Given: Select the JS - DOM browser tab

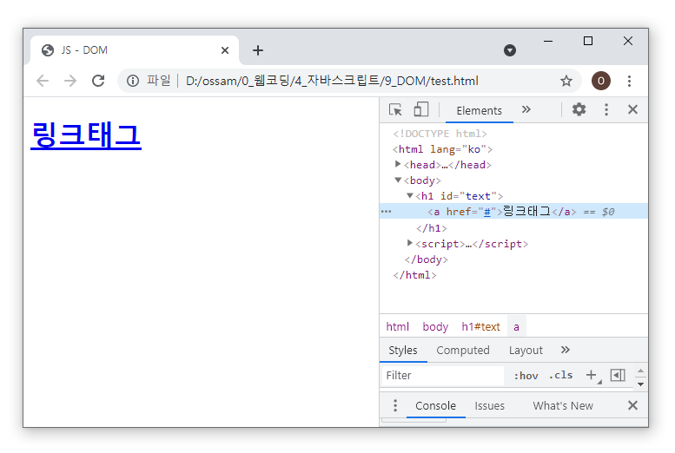Looking at the screenshot, I should point(135,50).
